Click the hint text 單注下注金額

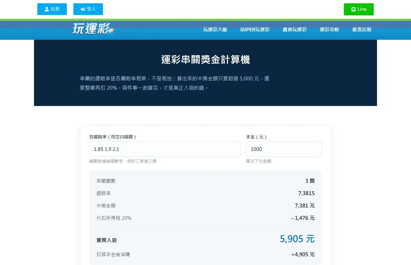(258, 161)
